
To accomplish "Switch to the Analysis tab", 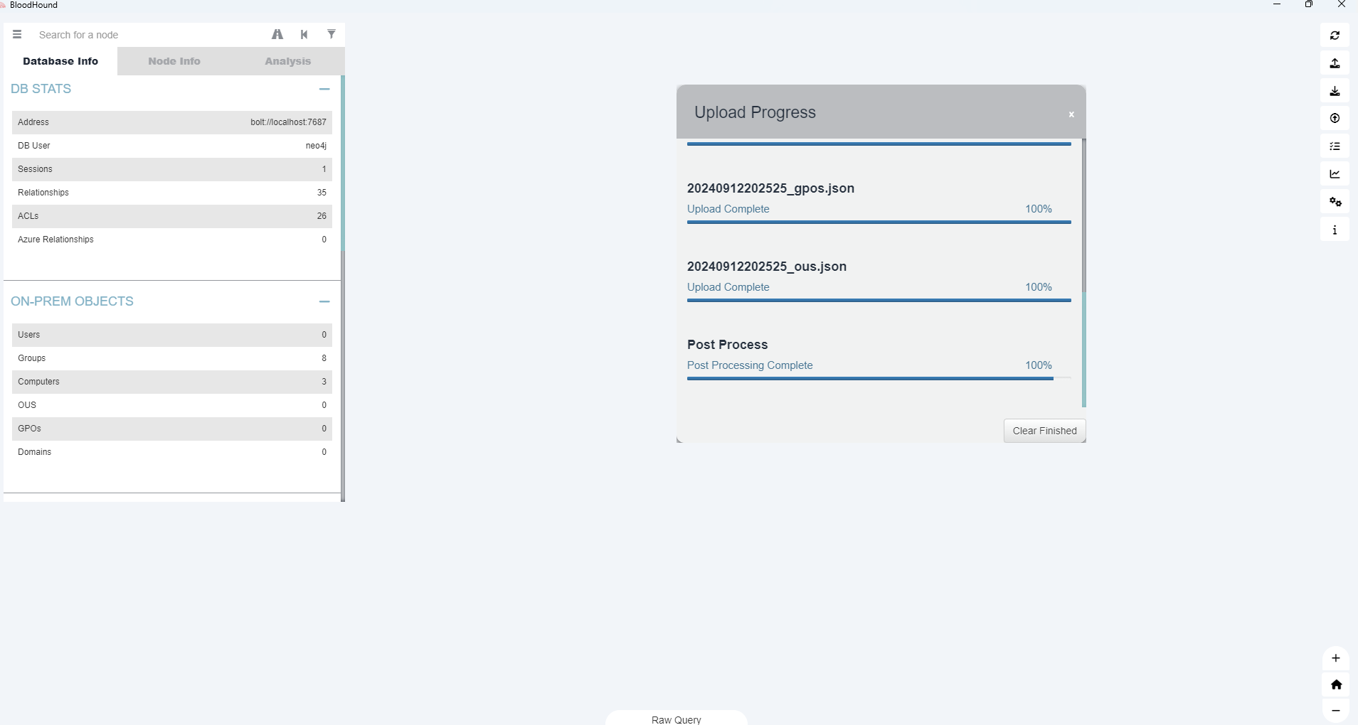I will click(x=287, y=61).
